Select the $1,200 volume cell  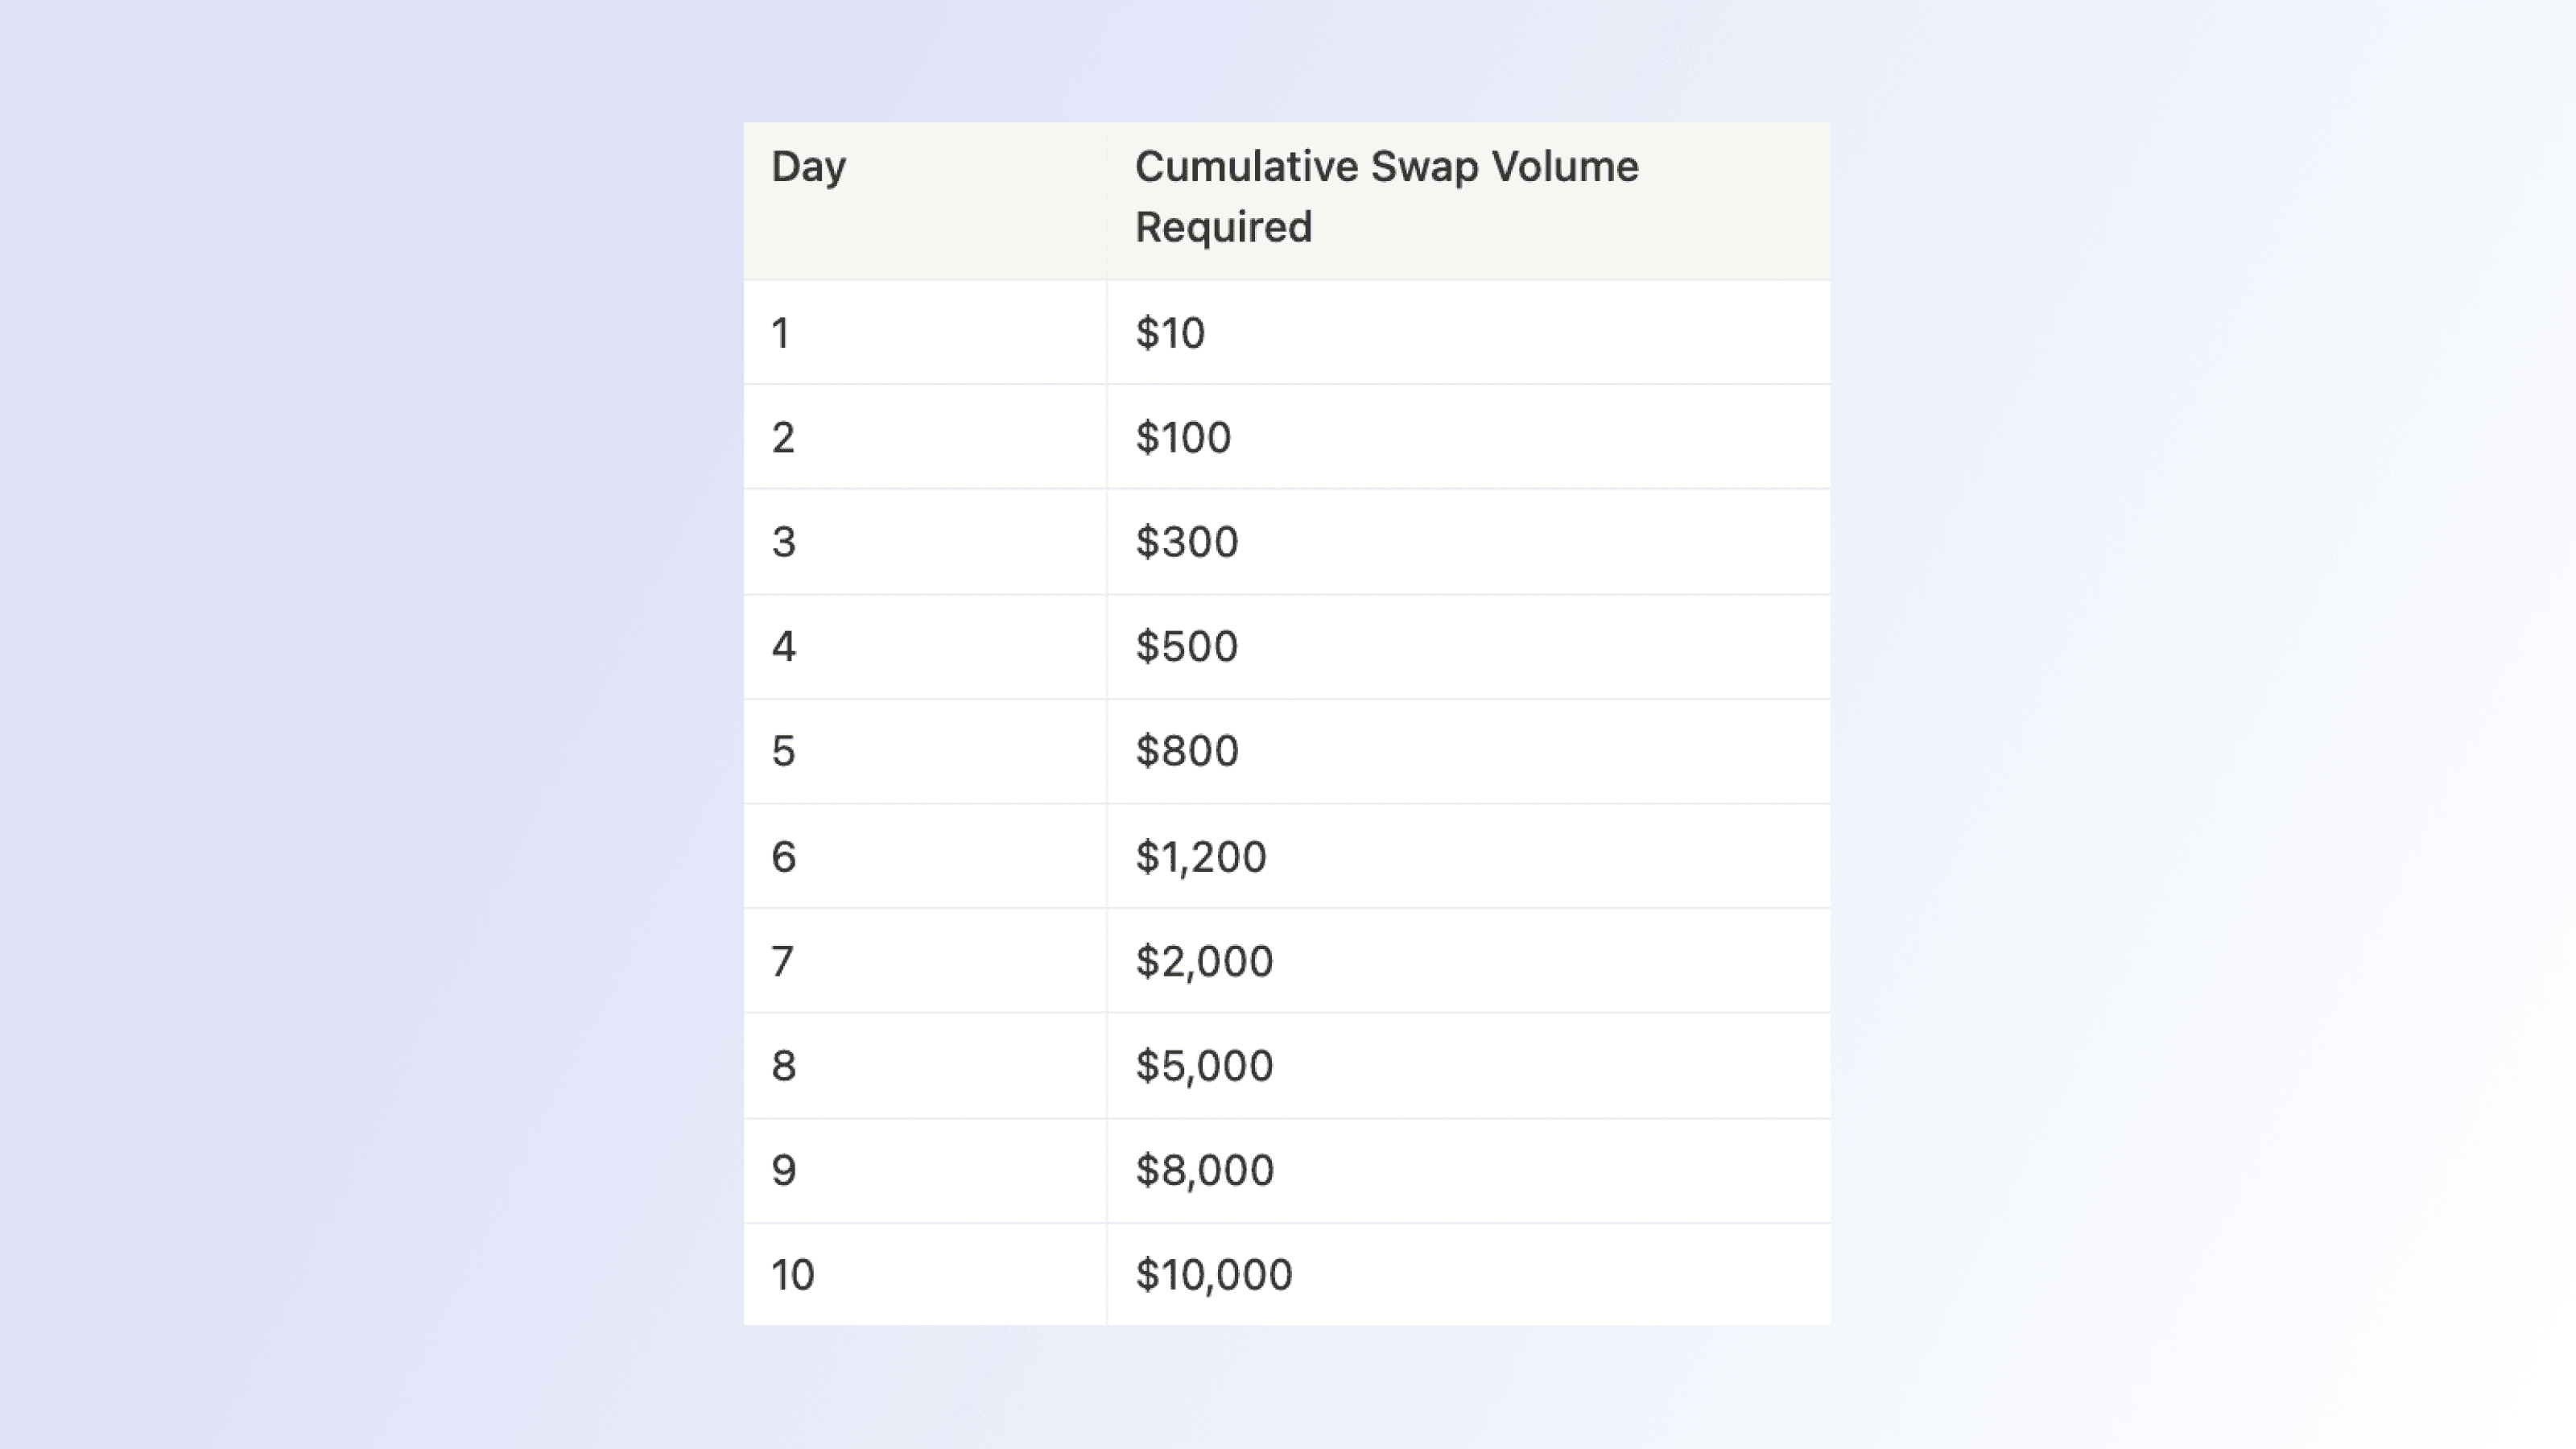(x=1469, y=857)
